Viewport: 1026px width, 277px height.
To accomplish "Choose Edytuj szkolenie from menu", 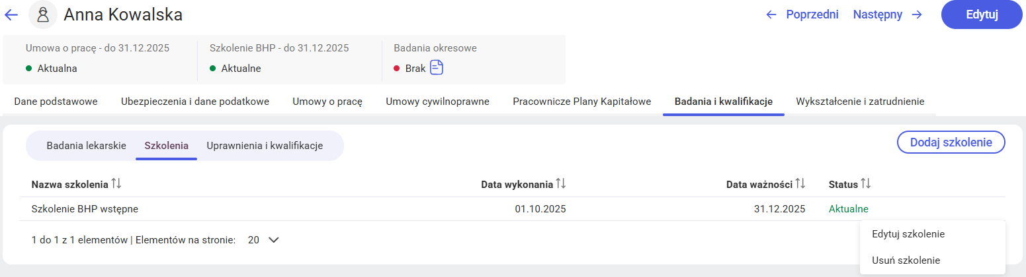I will point(908,234).
